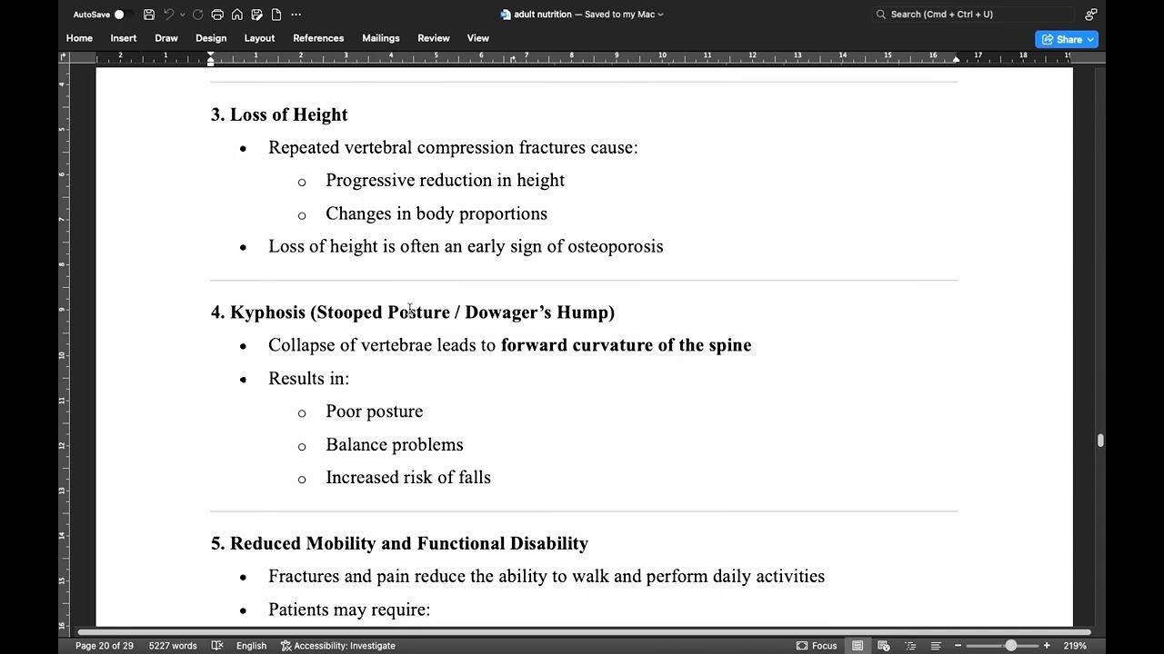Image resolution: width=1164 pixels, height=654 pixels.
Task: Select the References tab
Action: 318,38
